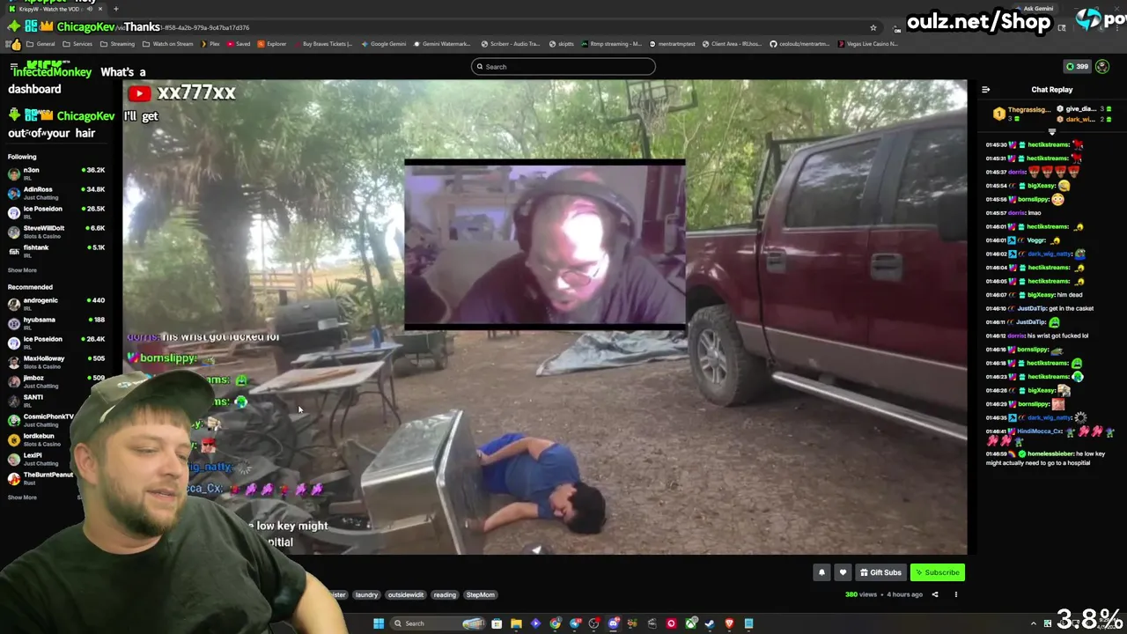
Task: Click bigXeasy 'him dead' chat message
Action: pos(1034,295)
